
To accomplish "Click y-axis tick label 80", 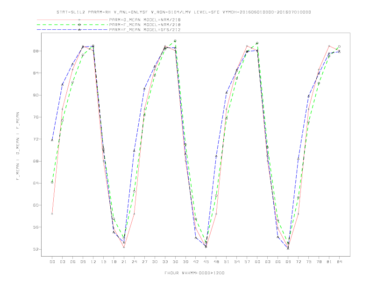I will tap(36, 95).
